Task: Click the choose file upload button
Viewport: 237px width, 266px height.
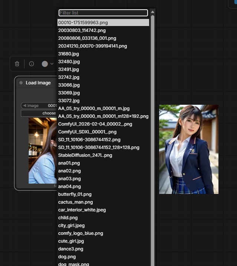Action: (39, 113)
